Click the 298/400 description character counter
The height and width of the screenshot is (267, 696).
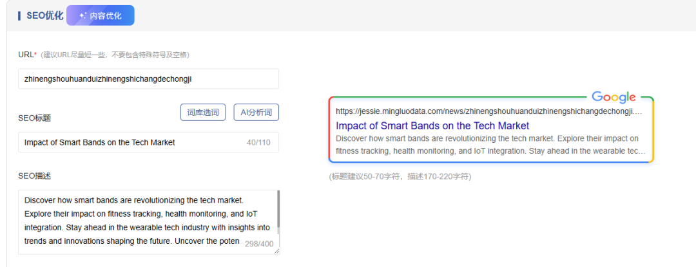[x=259, y=244]
